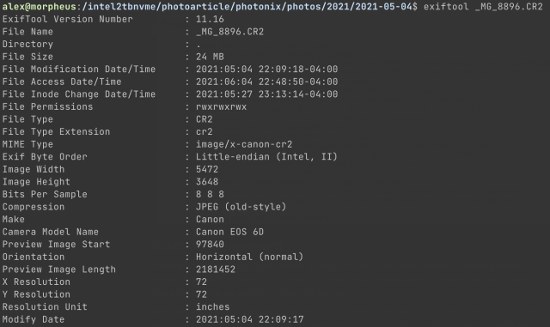Screen dimensions: 550x327
Task: Click the Preview Image Start value 97840
Action: coord(210,245)
